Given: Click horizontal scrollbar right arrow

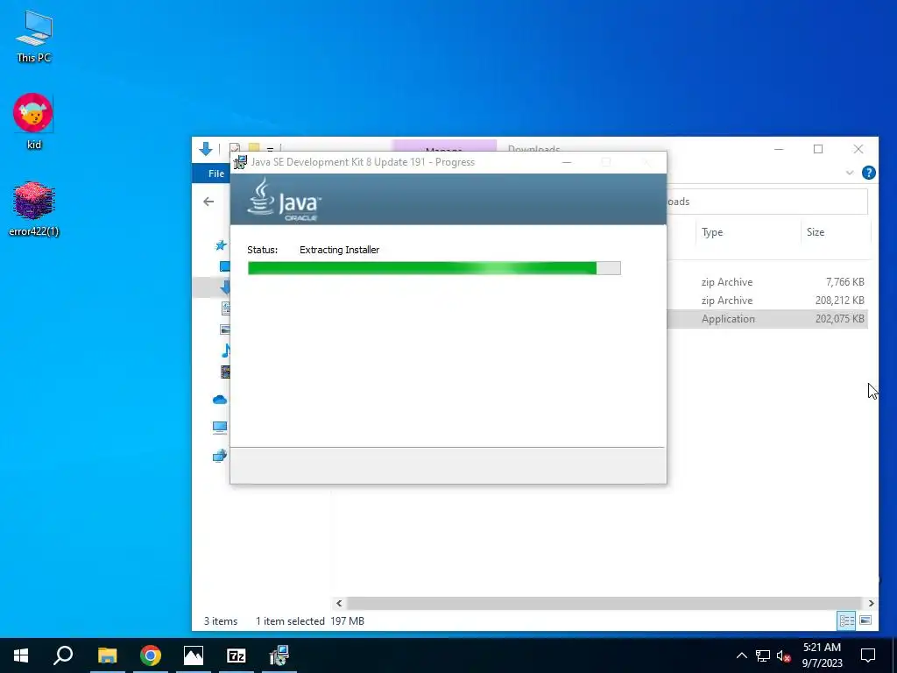Looking at the screenshot, I should 871,603.
